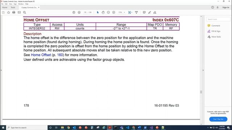Open the find text magnifier icon
This screenshot has height=130, width=232.
[x=25, y=13]
